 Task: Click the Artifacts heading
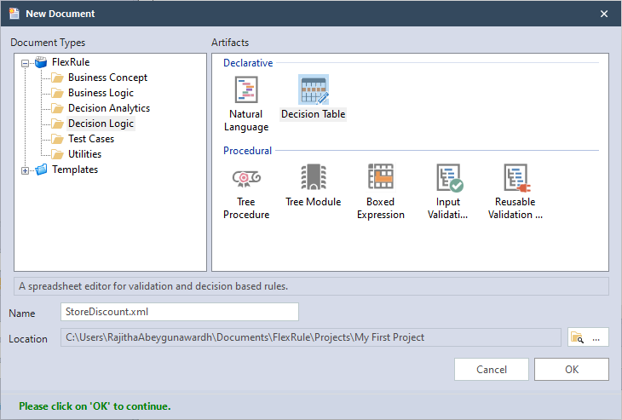click(230, 43)
